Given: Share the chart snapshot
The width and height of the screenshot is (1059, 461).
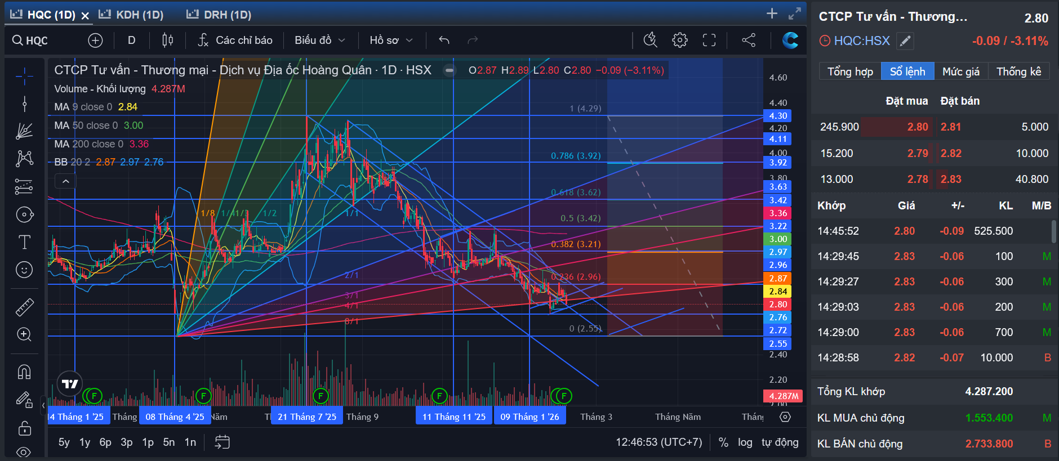Looking at the screenshot, I should pos(749,40).
